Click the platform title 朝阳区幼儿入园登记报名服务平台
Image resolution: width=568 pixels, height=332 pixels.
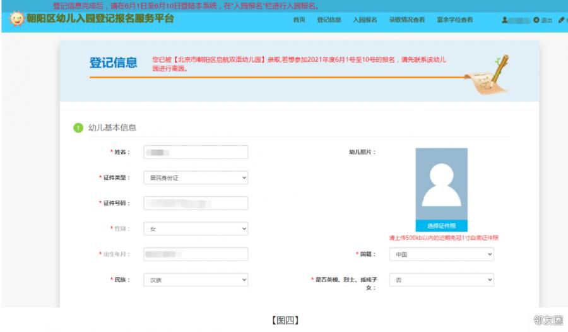[x=100, y=18]
